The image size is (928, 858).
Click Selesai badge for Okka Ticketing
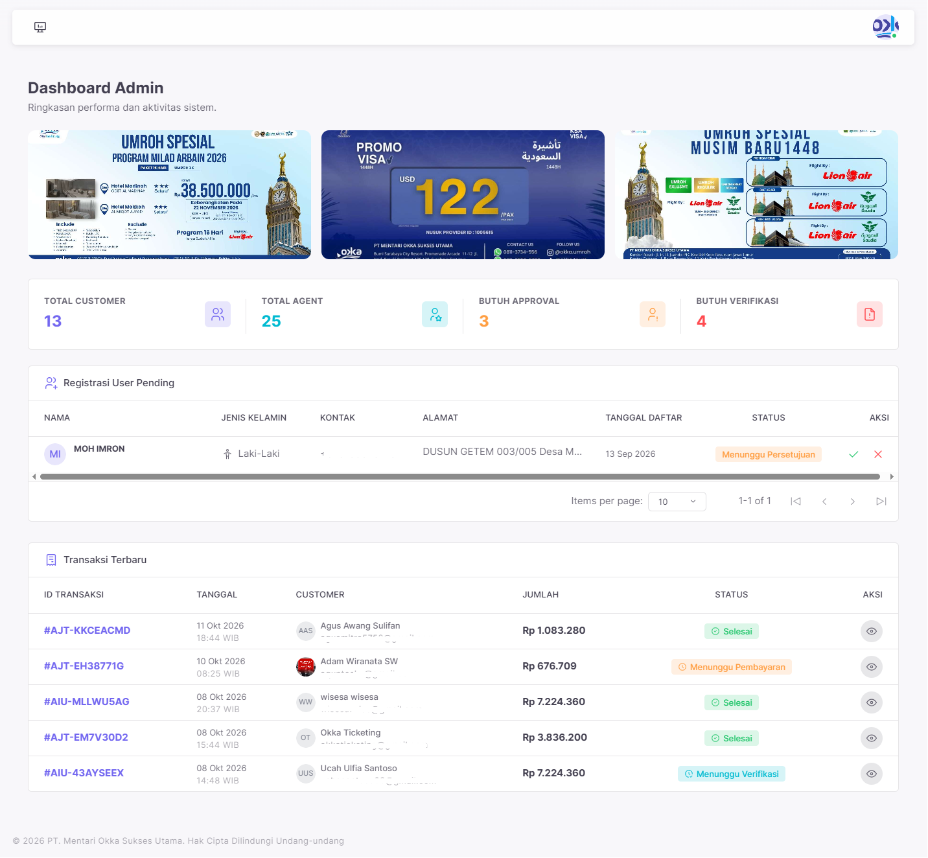pyautogui.click(x=732, y=738)
